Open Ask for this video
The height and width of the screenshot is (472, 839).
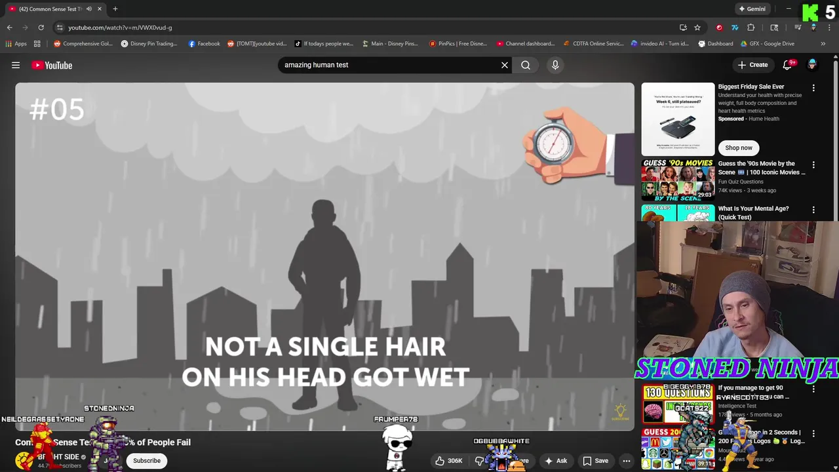[556, 461]
